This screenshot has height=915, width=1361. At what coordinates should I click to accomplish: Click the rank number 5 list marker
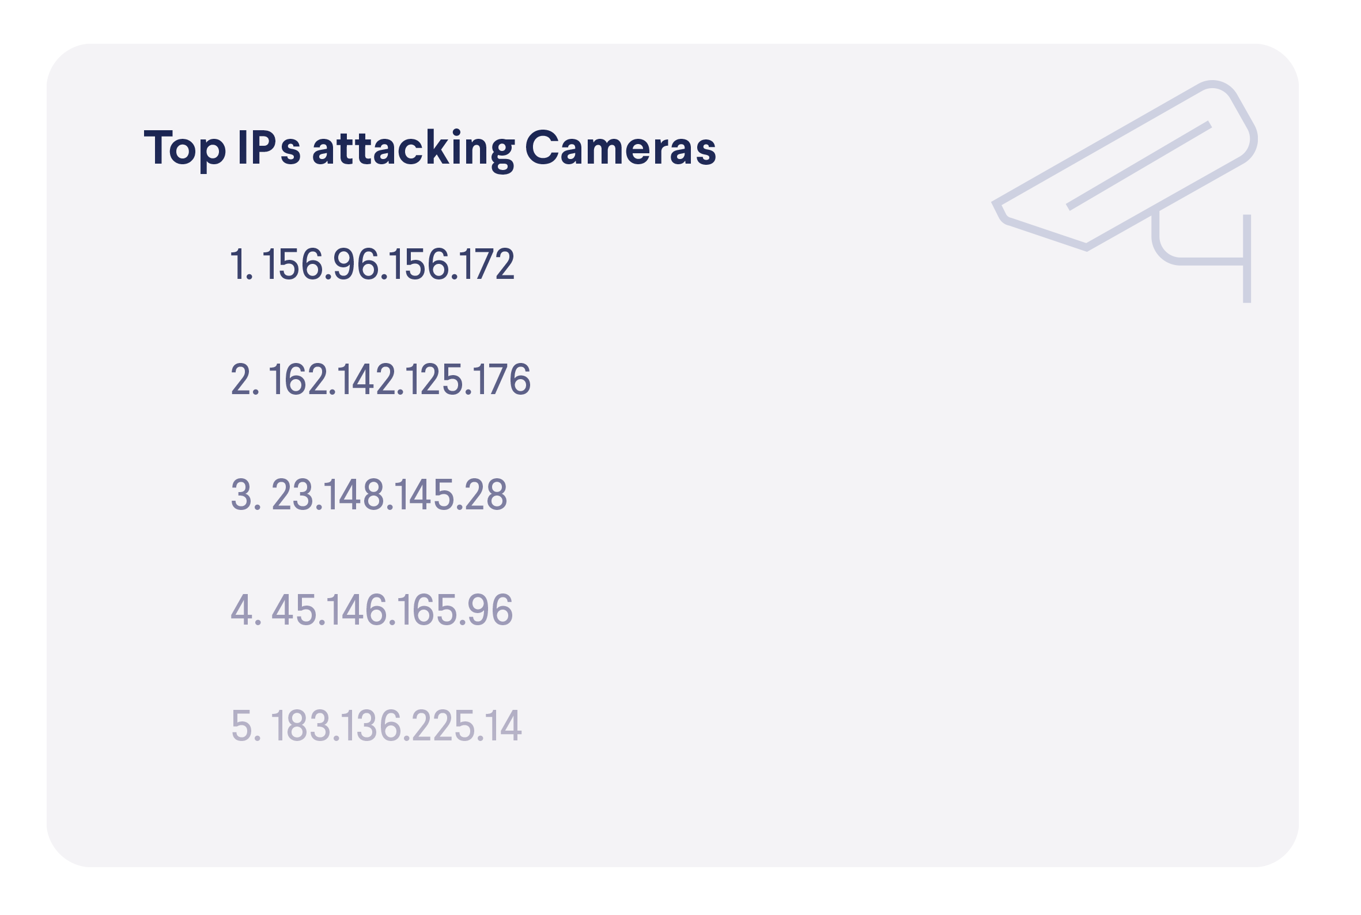[x=245, y=726]
